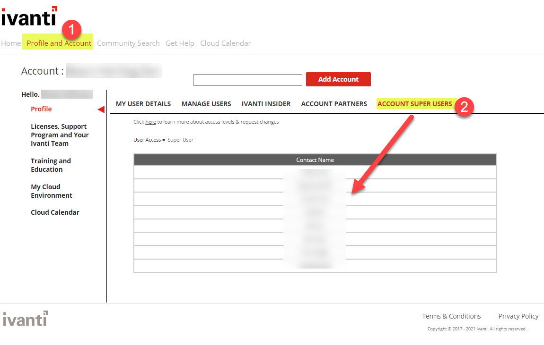544x345 pixels.
Task: Switch to the MY USER DETAILS tab
Action: pos(143,104)
